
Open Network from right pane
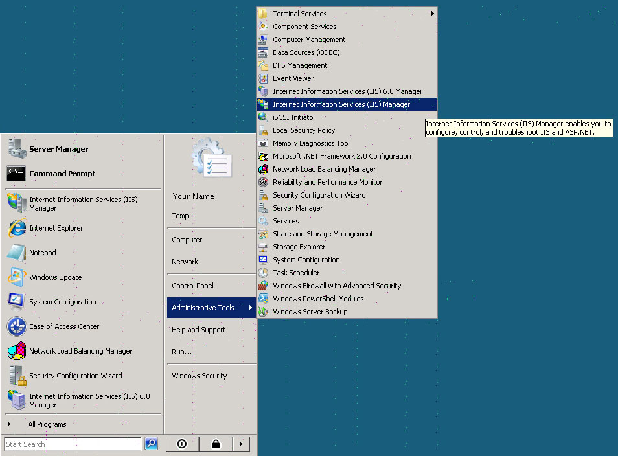[x=211, y=262]
